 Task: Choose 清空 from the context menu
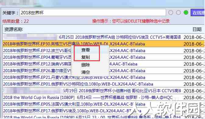point(86,72)
